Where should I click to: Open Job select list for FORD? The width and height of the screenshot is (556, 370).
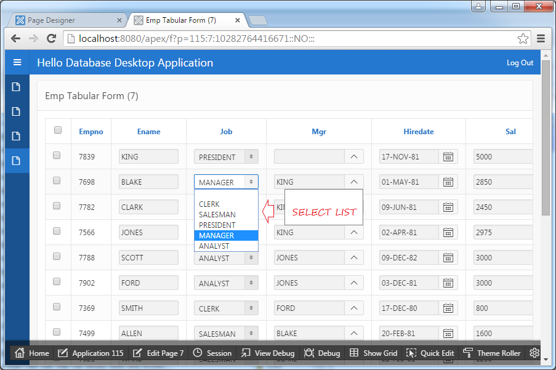226,283
